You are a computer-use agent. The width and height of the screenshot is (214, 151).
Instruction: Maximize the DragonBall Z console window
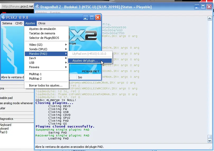(x=203, y=7)
